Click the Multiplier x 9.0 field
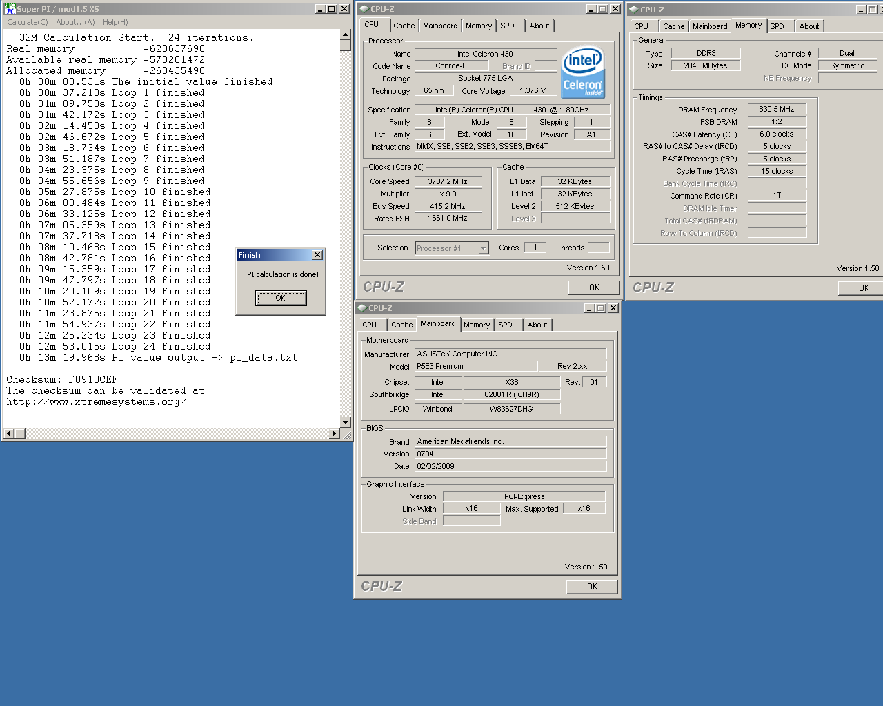883x706 pixels. pos(448,194)
